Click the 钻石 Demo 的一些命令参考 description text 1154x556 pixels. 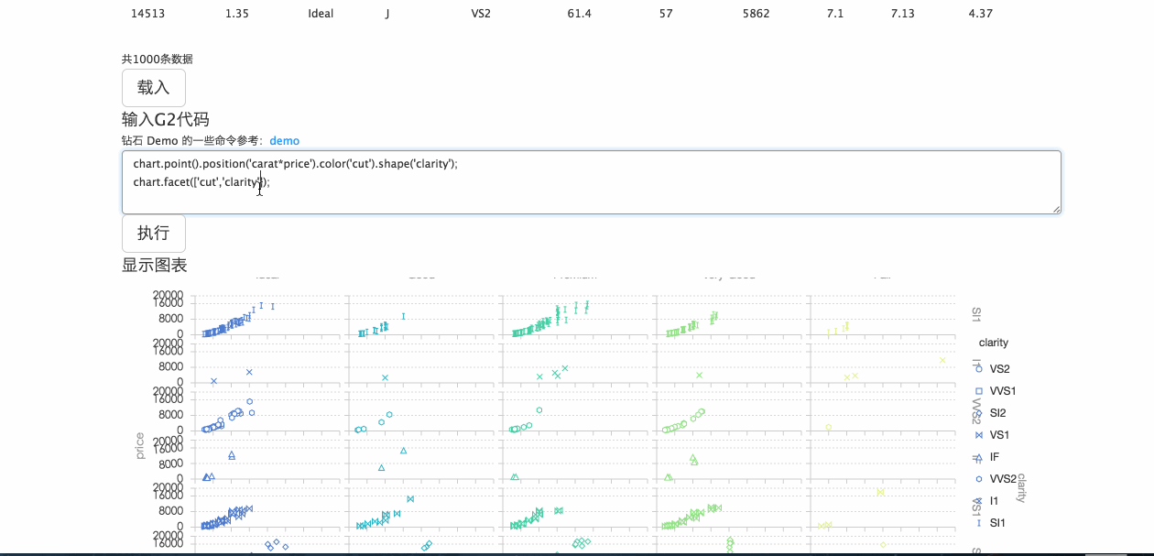pyautogui.click(x=191, y=141)
